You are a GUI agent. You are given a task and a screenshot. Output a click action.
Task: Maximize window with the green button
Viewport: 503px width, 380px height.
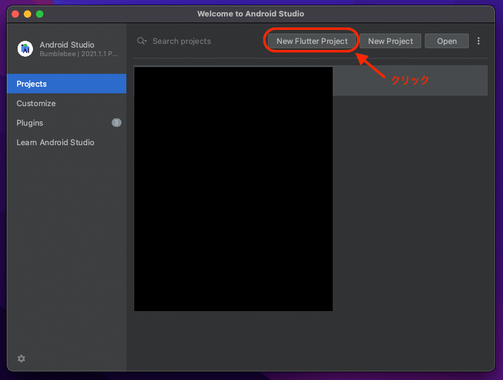(x=40, y=14)
